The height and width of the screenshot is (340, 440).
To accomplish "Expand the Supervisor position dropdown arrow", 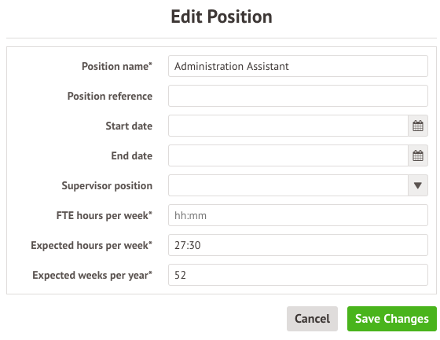I will [418, 185].
